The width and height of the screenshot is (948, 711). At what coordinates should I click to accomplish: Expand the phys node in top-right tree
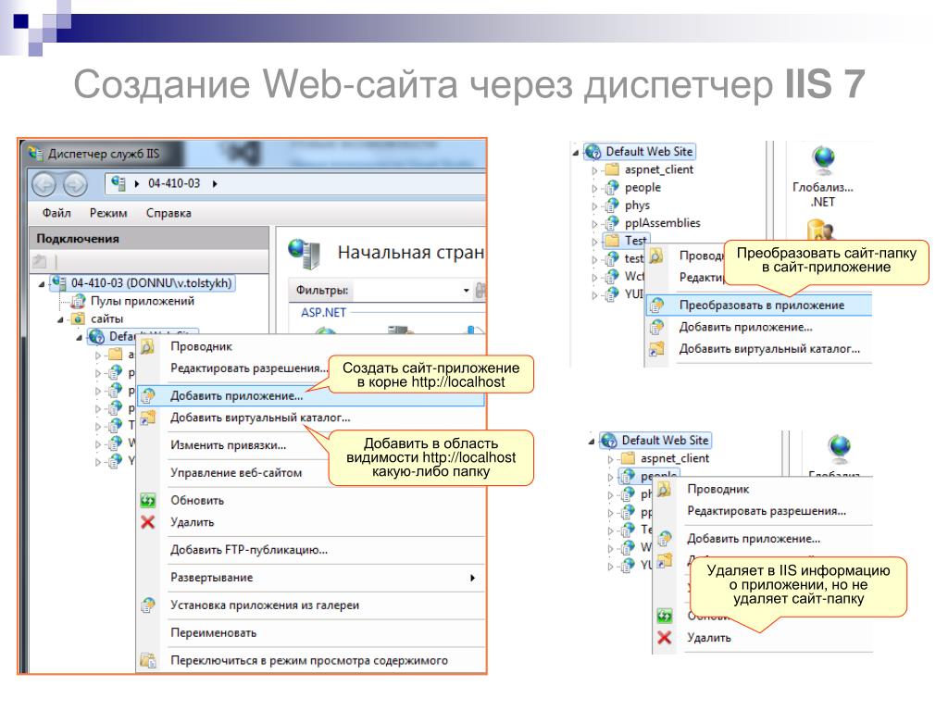pos(594,206)
